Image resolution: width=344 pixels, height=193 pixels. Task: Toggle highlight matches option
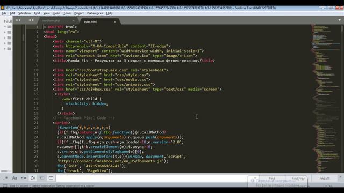(51, 178)
